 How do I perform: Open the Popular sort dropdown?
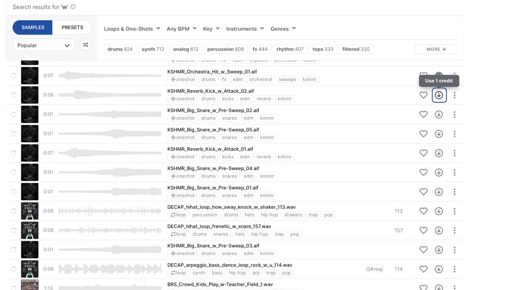point(44,45)
